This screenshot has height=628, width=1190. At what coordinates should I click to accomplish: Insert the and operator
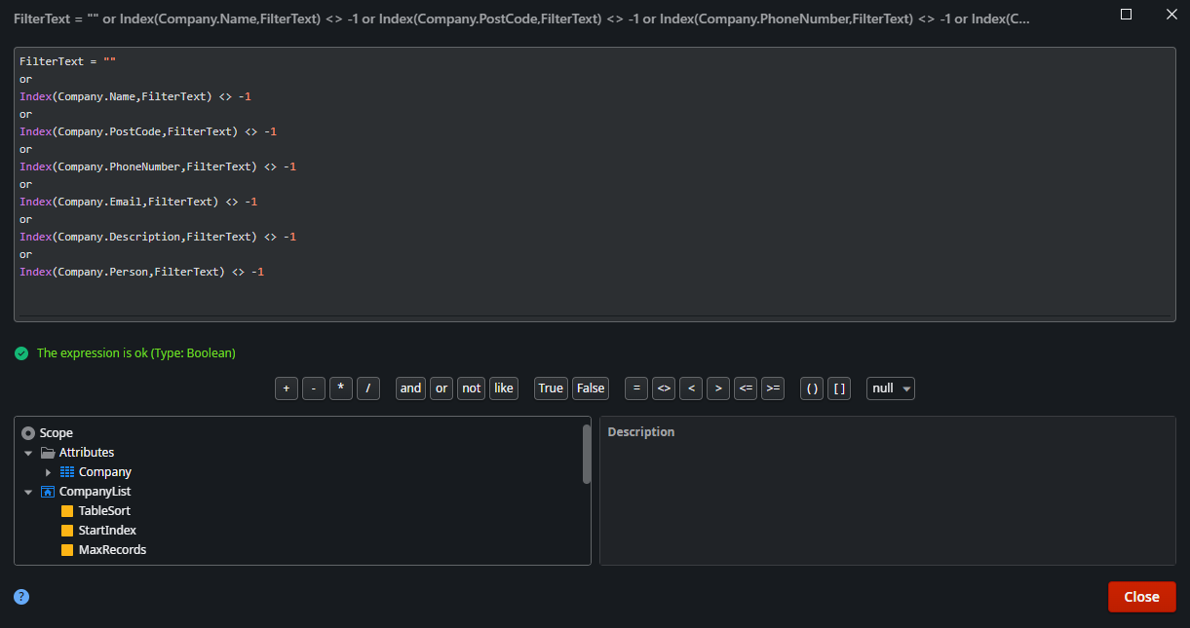tap(410, 388)
